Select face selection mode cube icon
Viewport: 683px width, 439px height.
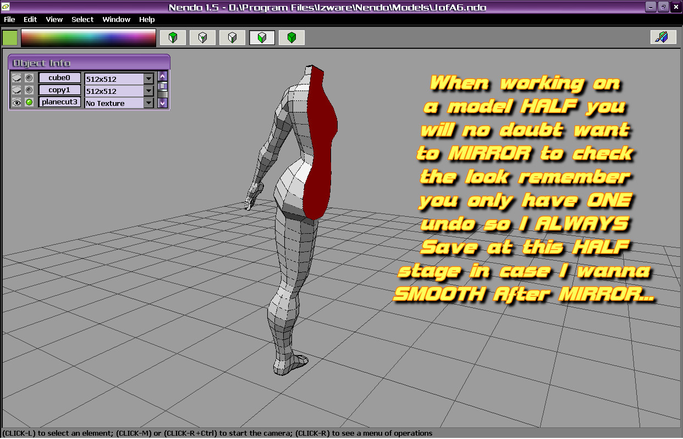262,37
